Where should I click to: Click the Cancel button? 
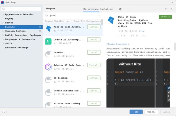pos(151,112)
